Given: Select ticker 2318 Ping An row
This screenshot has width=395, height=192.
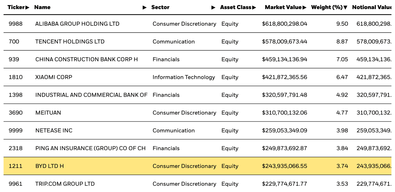Looking at the screenshot, I should (16, 148).
